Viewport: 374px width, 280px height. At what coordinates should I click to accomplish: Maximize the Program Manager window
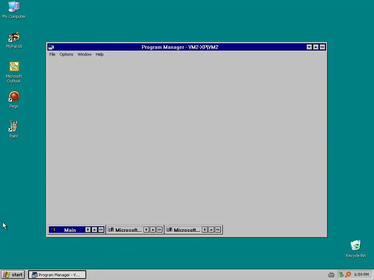tap(316, 47)
